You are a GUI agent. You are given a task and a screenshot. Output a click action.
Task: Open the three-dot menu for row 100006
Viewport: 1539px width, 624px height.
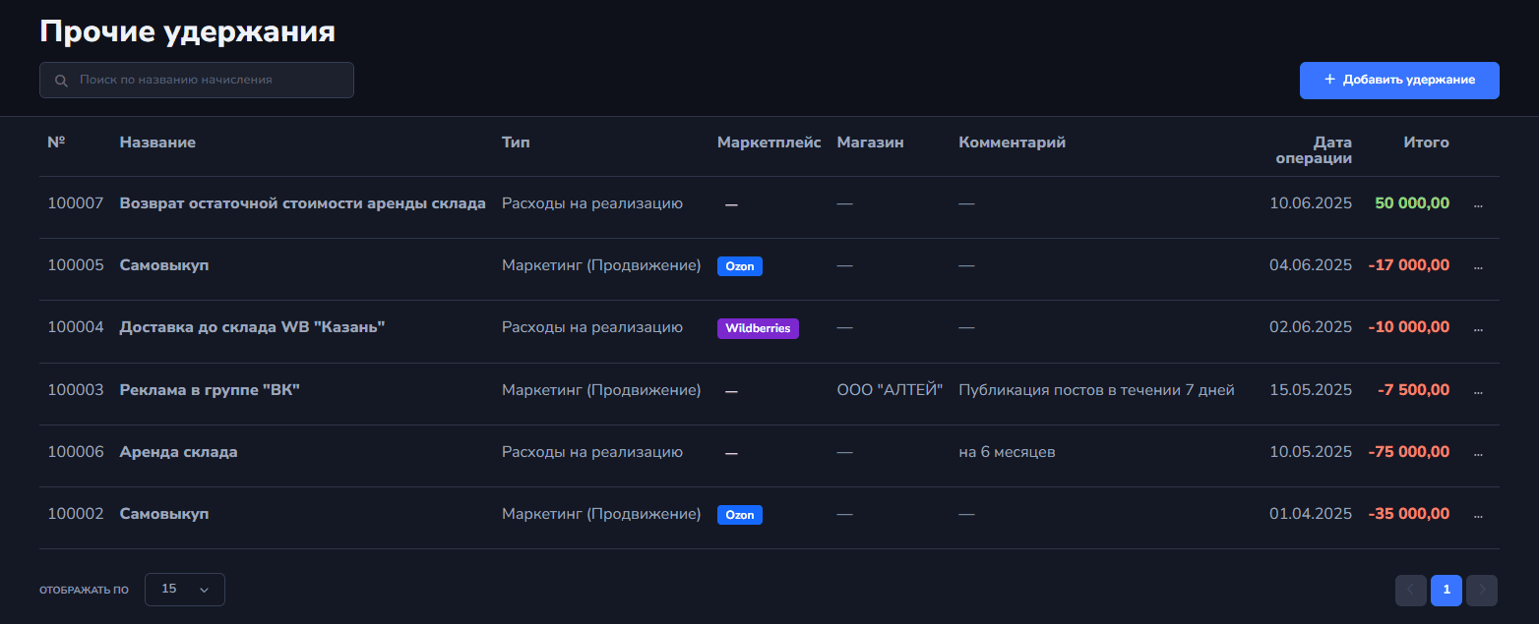(1477, 454)
